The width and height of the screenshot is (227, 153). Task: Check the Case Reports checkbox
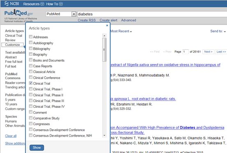pos(30,66)
